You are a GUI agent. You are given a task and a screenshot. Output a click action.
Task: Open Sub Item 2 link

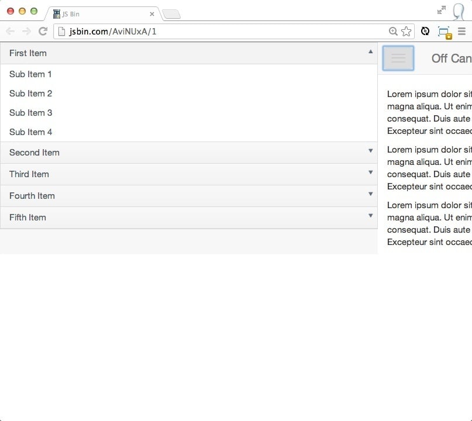[30, 94]
